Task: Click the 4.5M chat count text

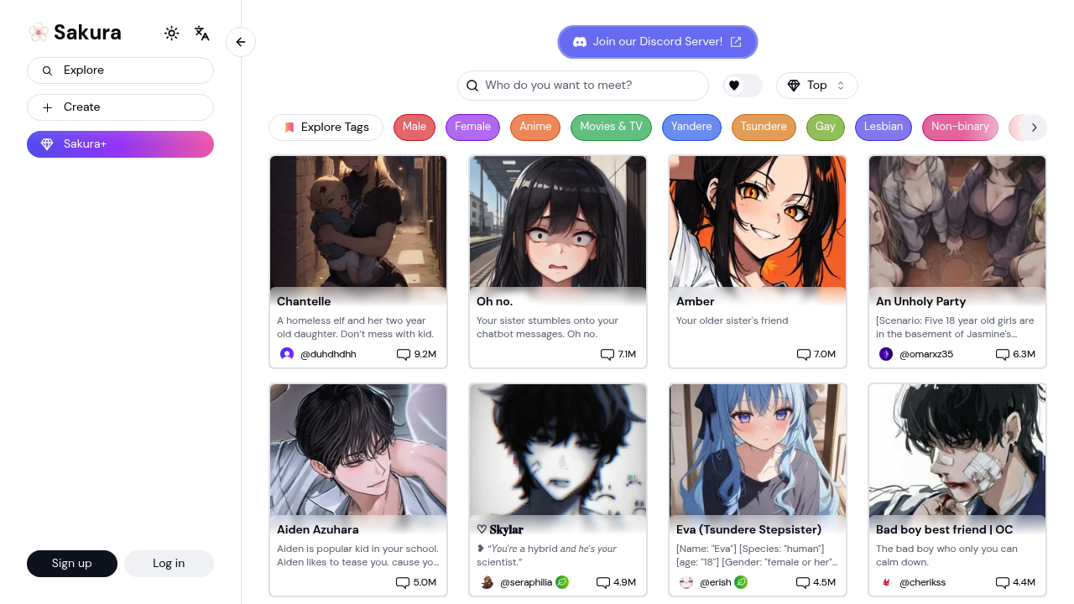Action: (824, 583)
